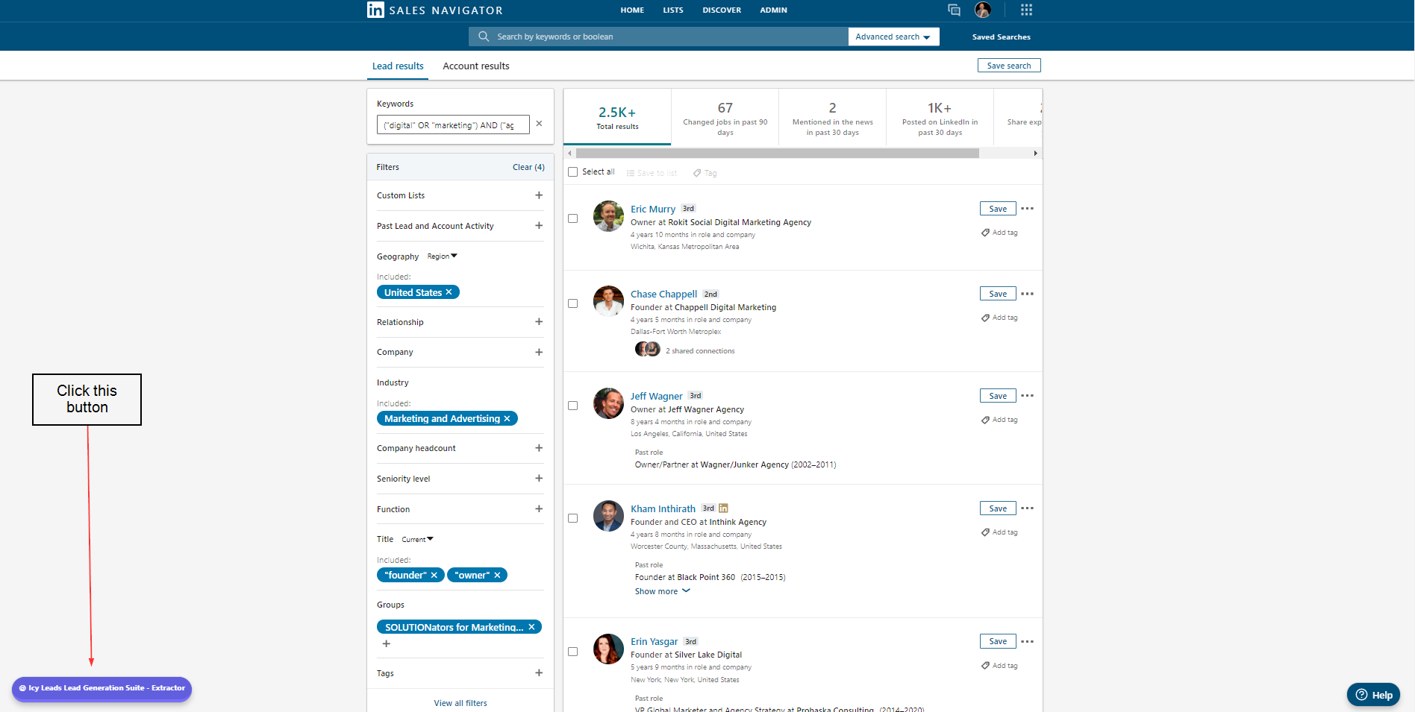Click LinkedIn premium badge beside Kham Inthirath
The height and width of the screenshot is (712, 1415).
coord(723,508)
